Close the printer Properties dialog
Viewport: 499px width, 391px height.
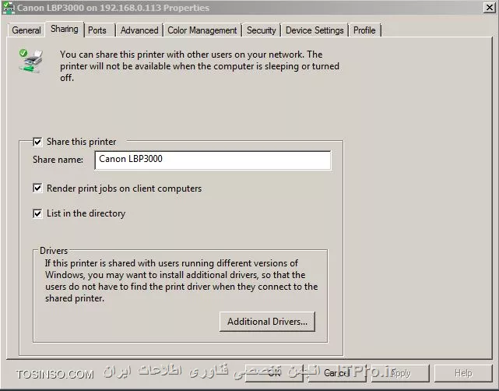[490, 7]
